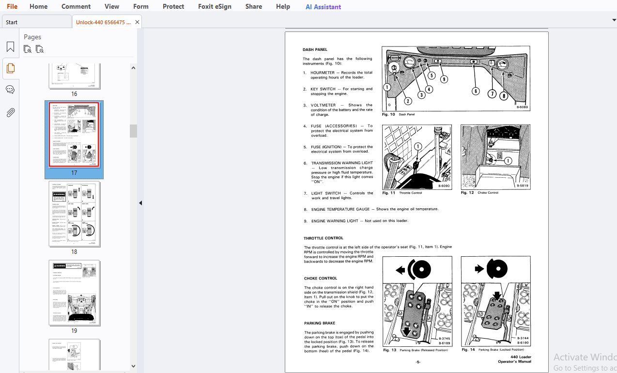The width and height of the screenshot is (617, 373).
Task: Open the File menu
Action: coord(12,6)
